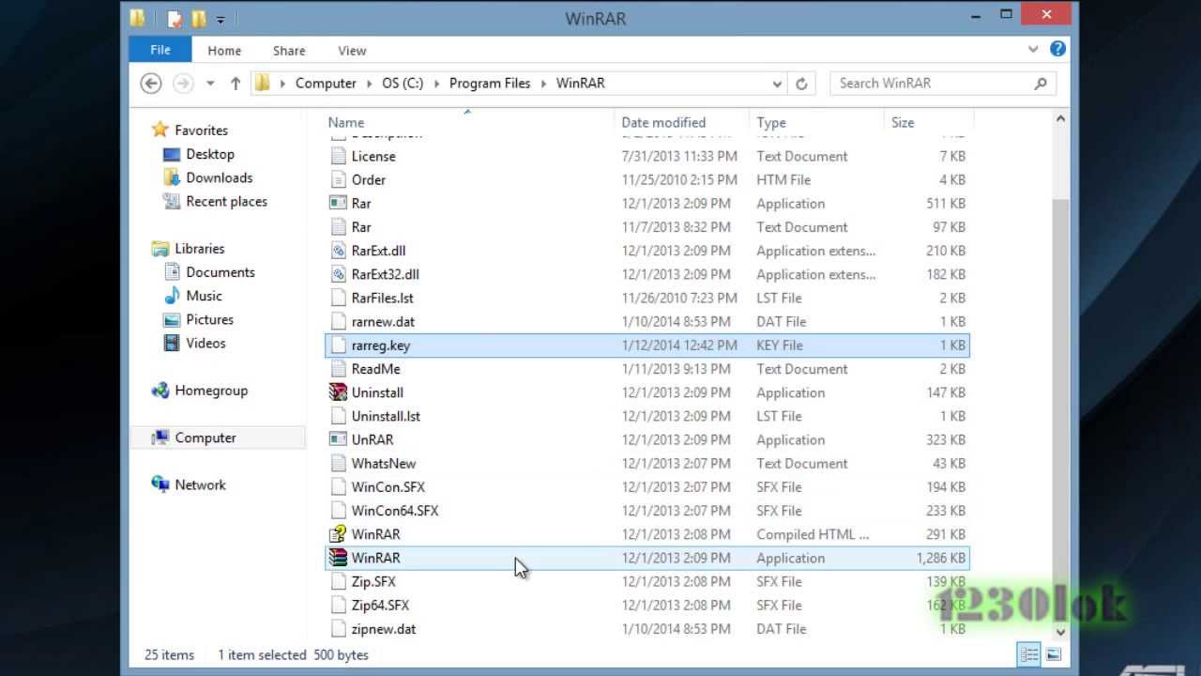Click the WinRAR application icon in file list
1201x676 pixels.
point(338,558)
